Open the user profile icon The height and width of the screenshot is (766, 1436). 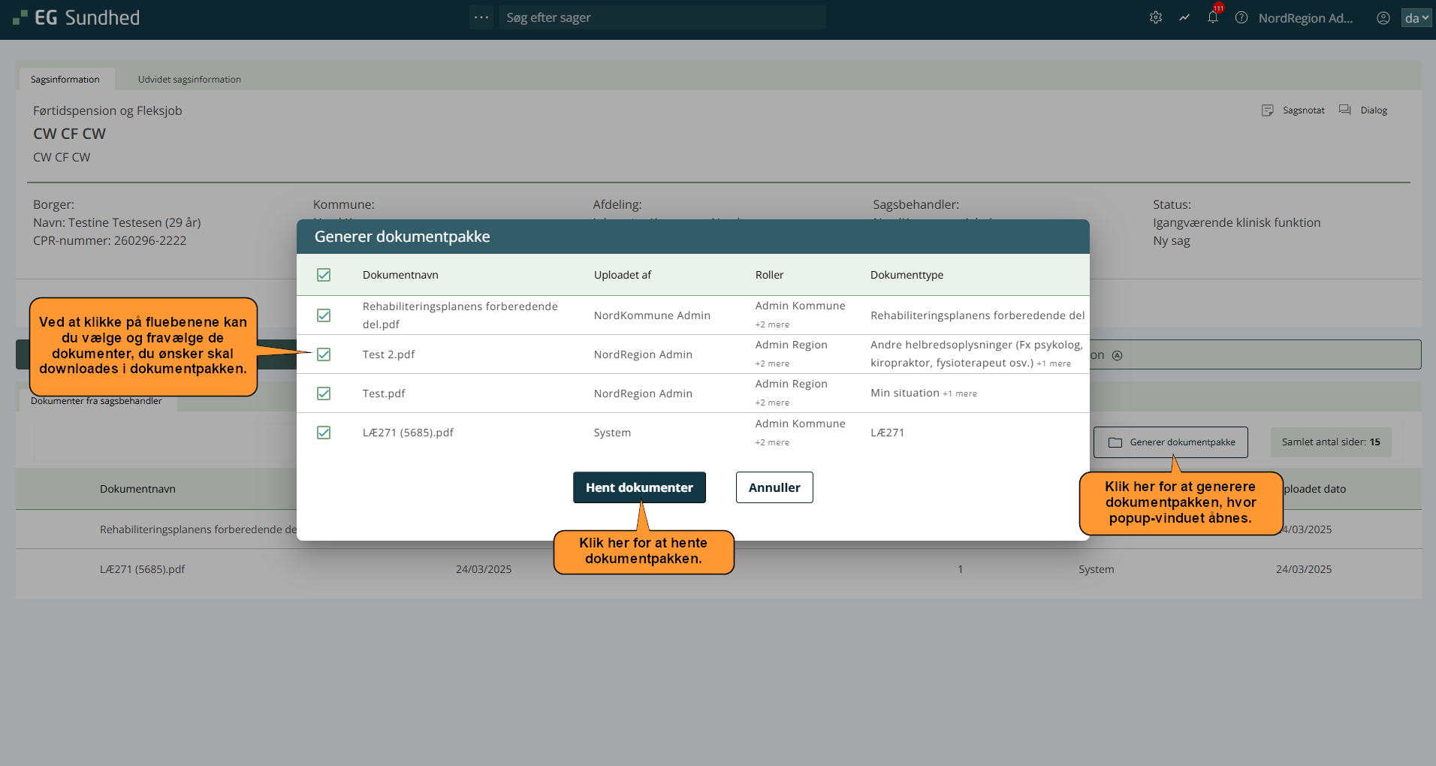[1383, 18]
